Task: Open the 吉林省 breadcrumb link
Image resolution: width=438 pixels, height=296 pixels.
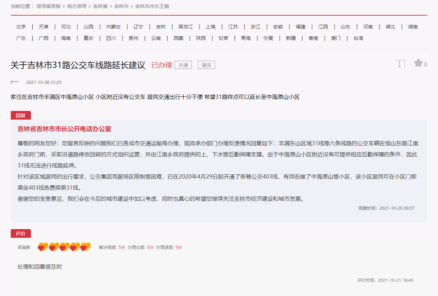Action: [100, 6]
